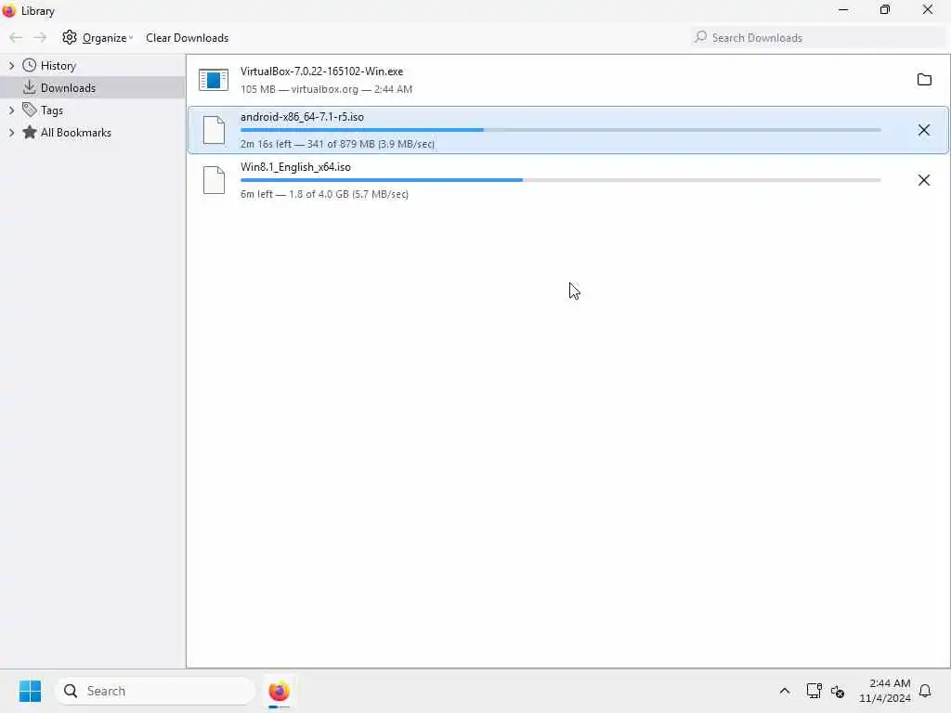This screenshot has height=713, width=951.
Task: Click the forward navigation arrow
Action: [x=40, y=37]
